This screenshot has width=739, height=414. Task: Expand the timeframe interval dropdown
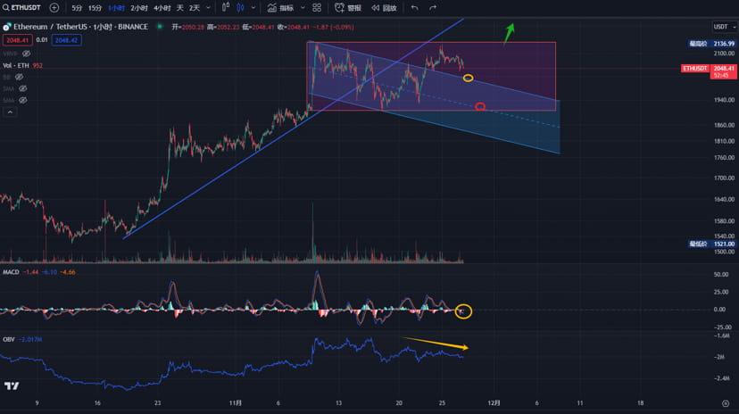(208, 8)
